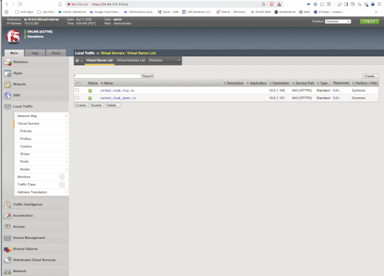384x276 pixels.
Task: Click the green status icon for context_cloak_qwen_vs
Action: click(x=90, y=98)
